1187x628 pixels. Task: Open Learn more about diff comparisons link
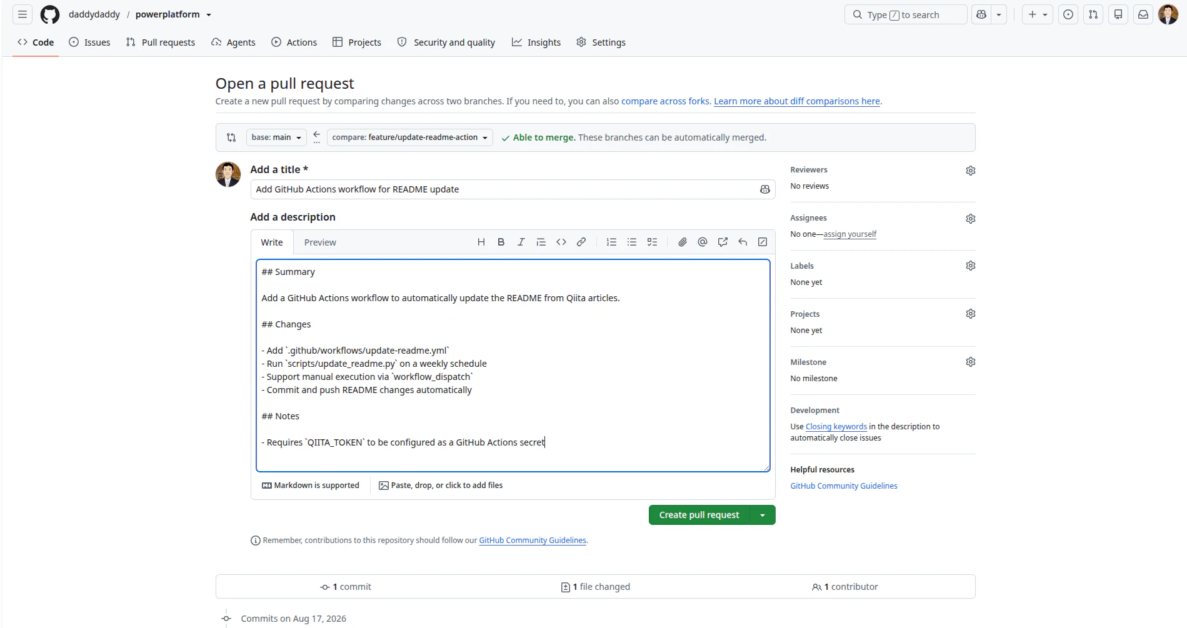pos(797,101)
